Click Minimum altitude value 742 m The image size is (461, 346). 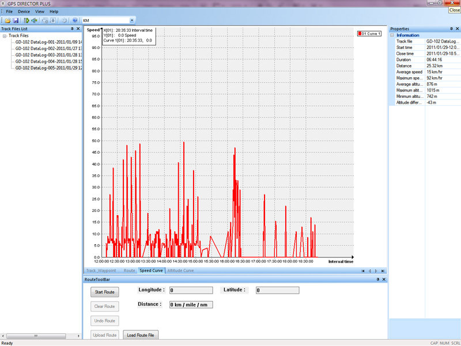click(432, 96)
